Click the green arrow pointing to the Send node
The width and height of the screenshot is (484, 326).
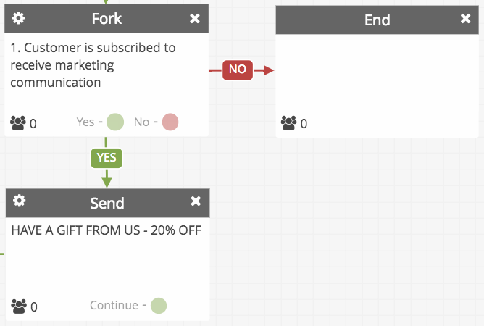click(107, 179)
